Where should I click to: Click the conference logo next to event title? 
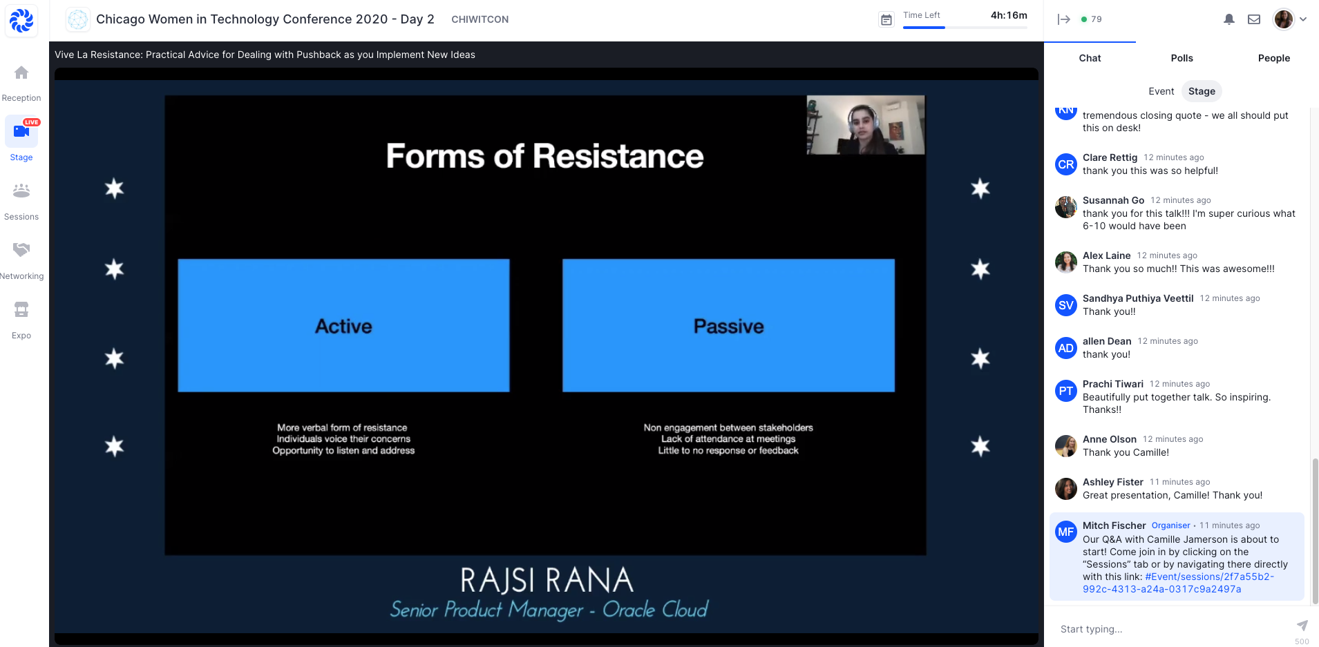point(78,19)
